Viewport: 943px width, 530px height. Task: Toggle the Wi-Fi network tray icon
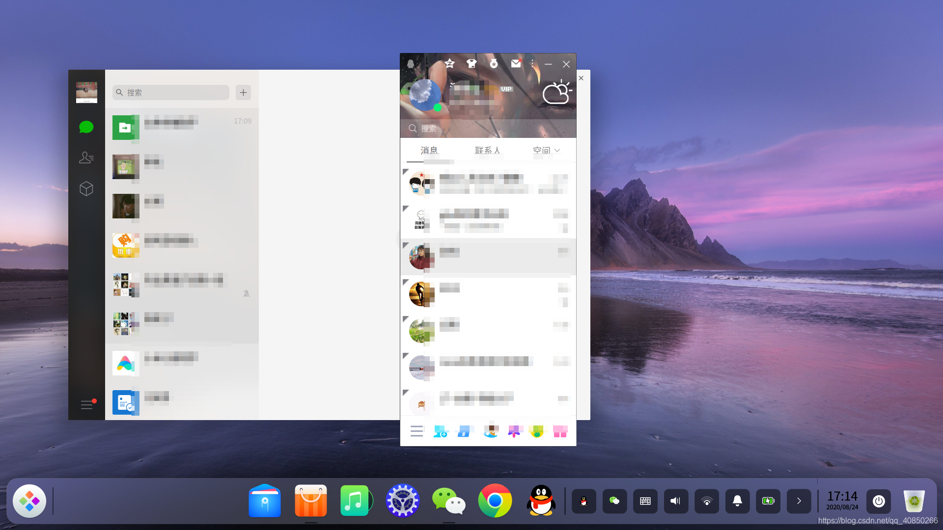click(707, 501)
